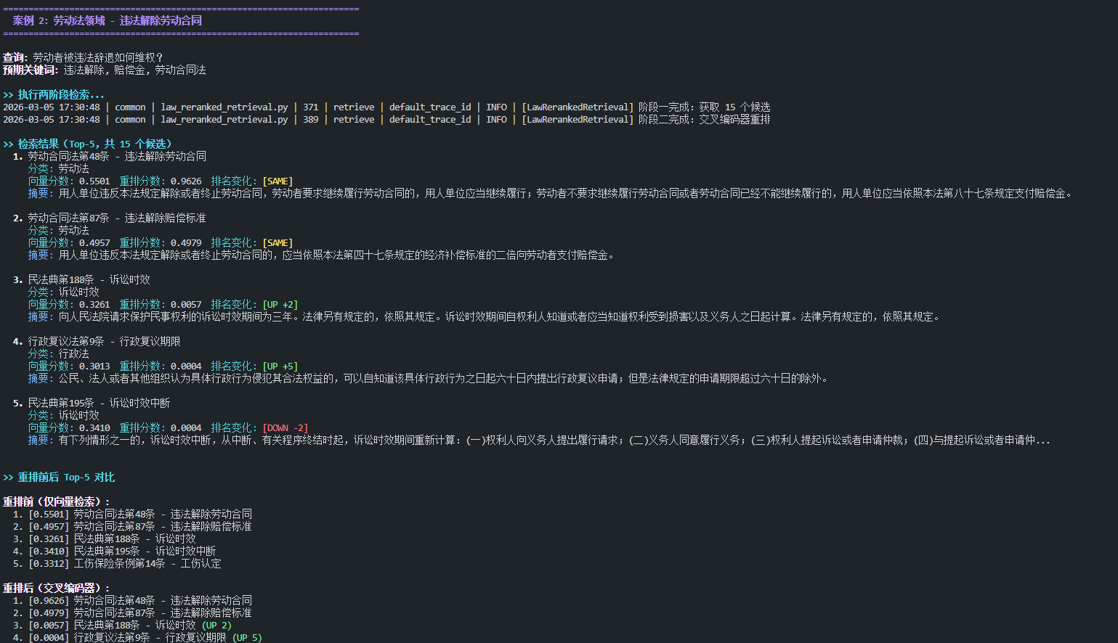Viewport: 1118px width, 643px height.
Task: Click the '>> 执行两阶段检索...' line
Action: [x=54, y=94]
